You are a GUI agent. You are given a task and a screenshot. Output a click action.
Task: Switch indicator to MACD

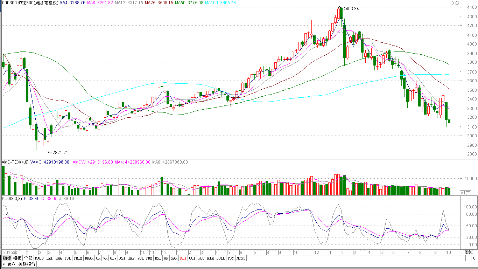[40, 258]
